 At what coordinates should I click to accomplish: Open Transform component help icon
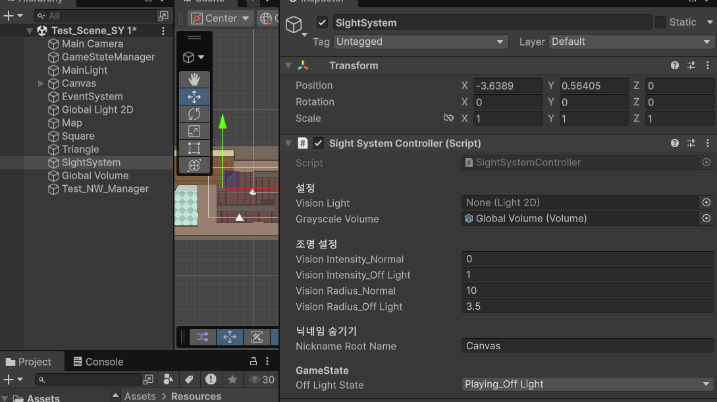pyautogui.click(x=674, y=65)
